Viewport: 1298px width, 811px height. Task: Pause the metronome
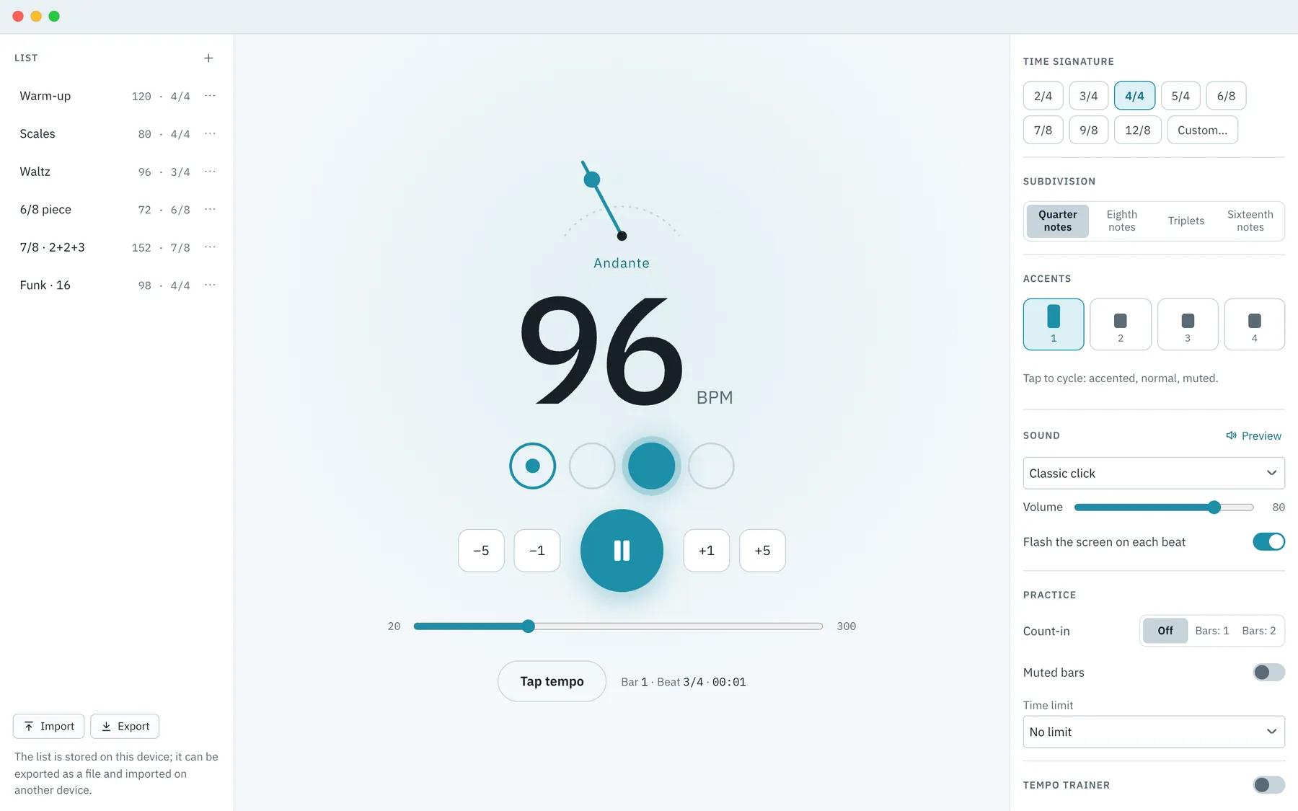click(622, 551)
